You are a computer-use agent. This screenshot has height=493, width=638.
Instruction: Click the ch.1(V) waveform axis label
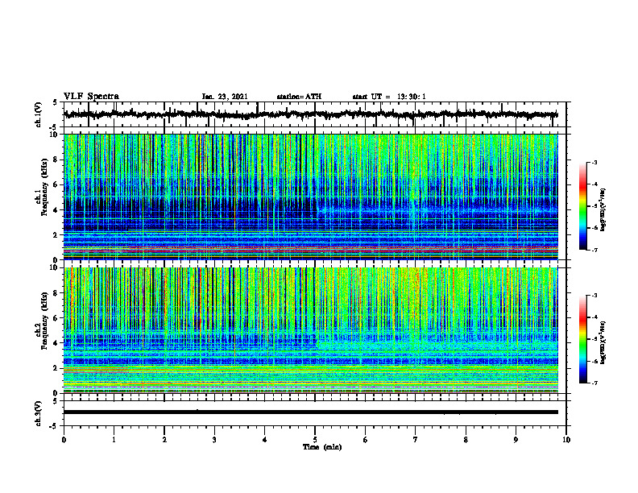tap(39, 114)
